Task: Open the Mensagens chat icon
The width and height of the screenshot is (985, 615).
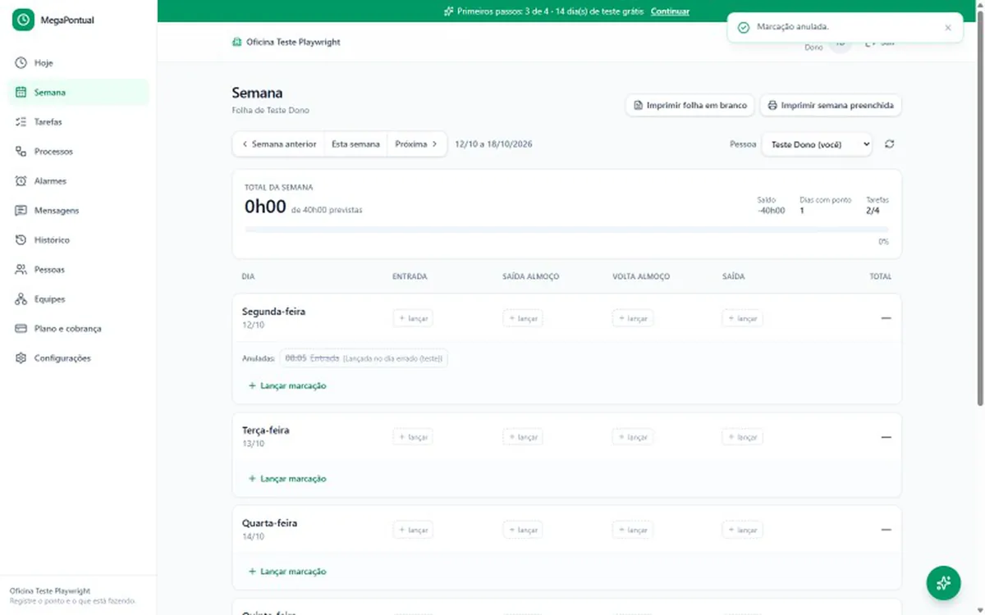Action: [x=21, y=211]
